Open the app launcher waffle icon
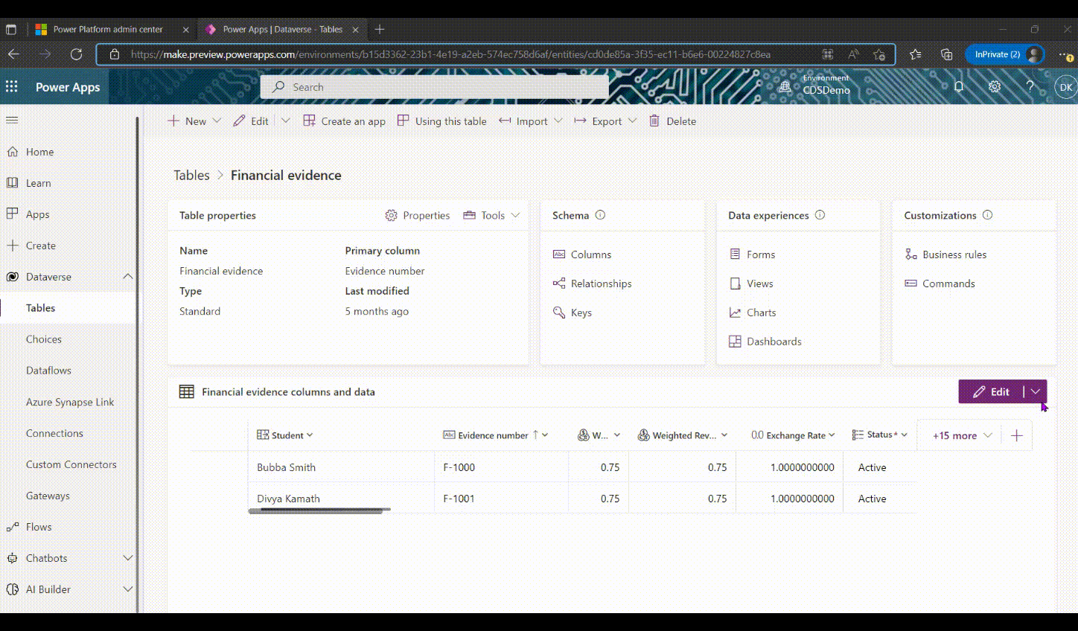This screenshot has height=631, width=1078. pyautogui.click(x=12, y=87)
